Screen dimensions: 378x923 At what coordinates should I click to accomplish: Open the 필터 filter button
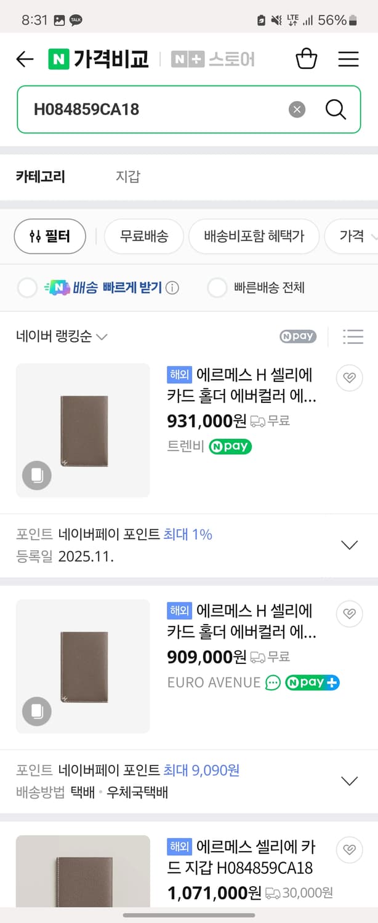click(x=50, y=236)
